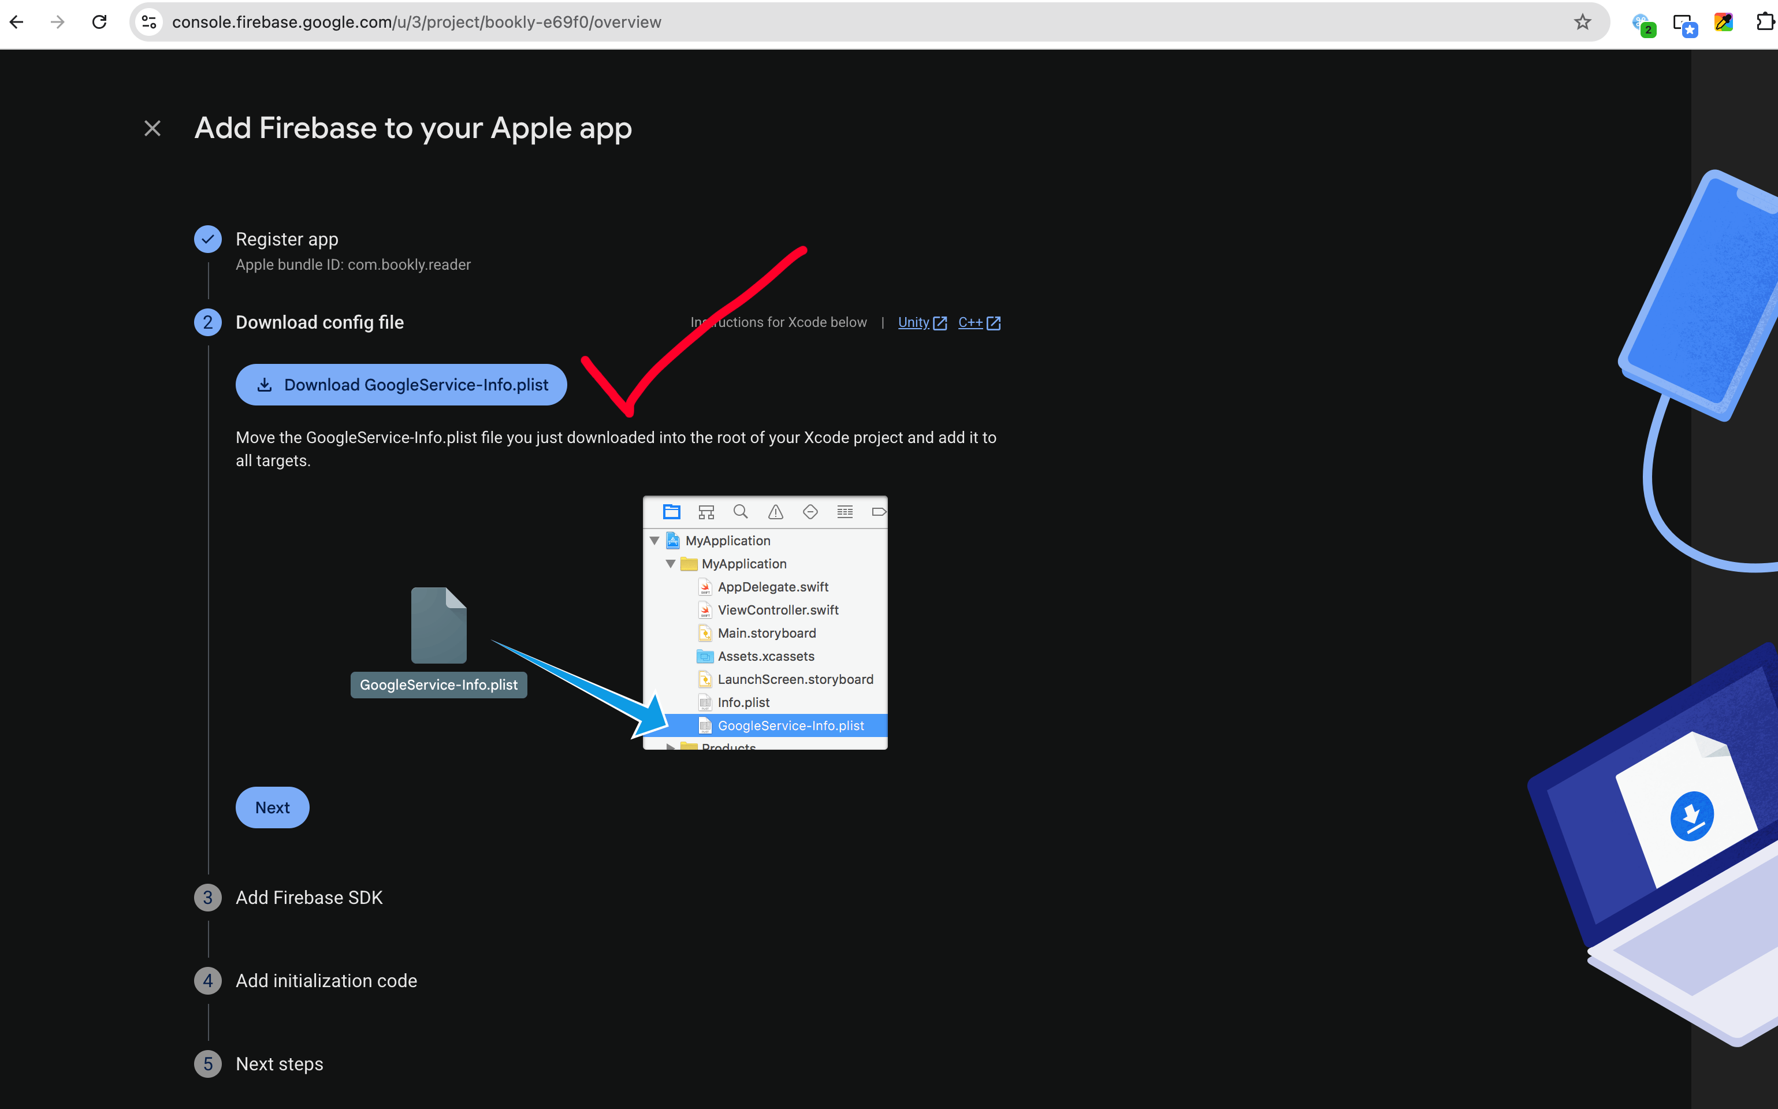Viewport: 1778px width, 1109px height.
Task: Click the Xcode project illustration image
Action: point(765,623)
